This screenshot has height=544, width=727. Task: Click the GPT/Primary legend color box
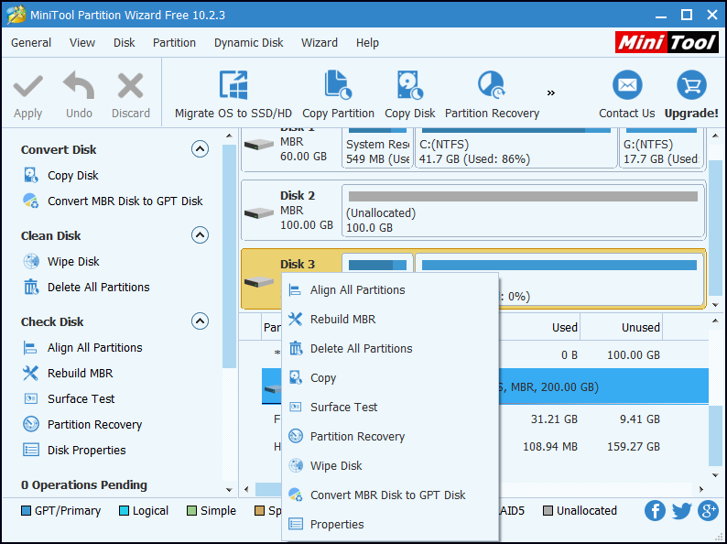tap(26, 511)
